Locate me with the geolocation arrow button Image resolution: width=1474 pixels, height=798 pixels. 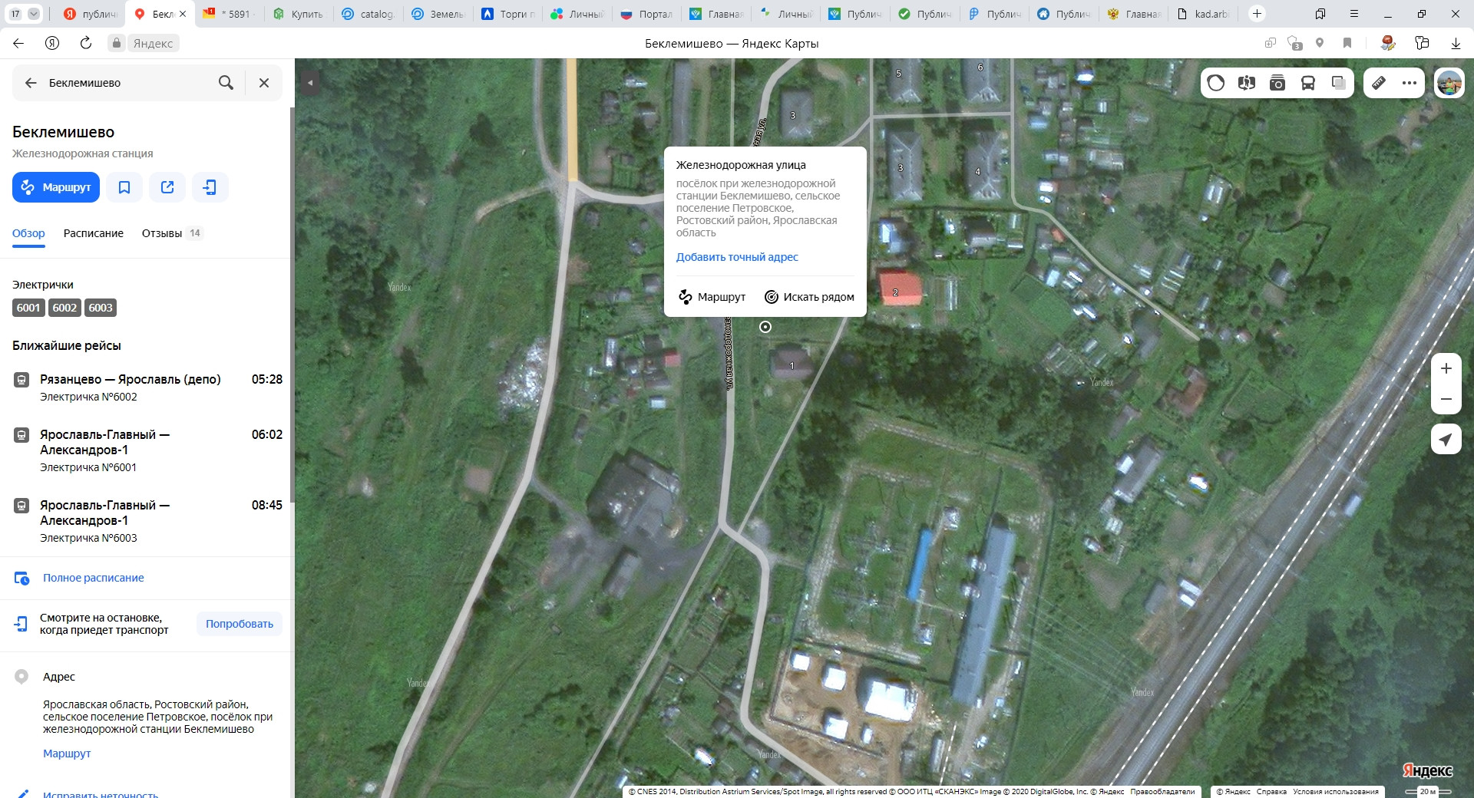point(1446,440)
